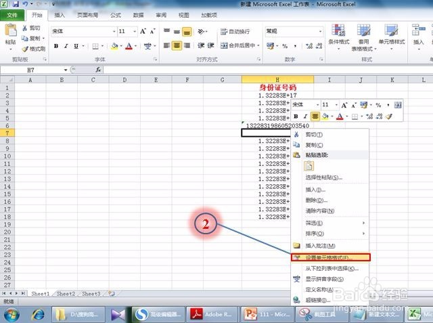Apply font color red A in ribbon
433x323 pixels.
coord(129,46)
